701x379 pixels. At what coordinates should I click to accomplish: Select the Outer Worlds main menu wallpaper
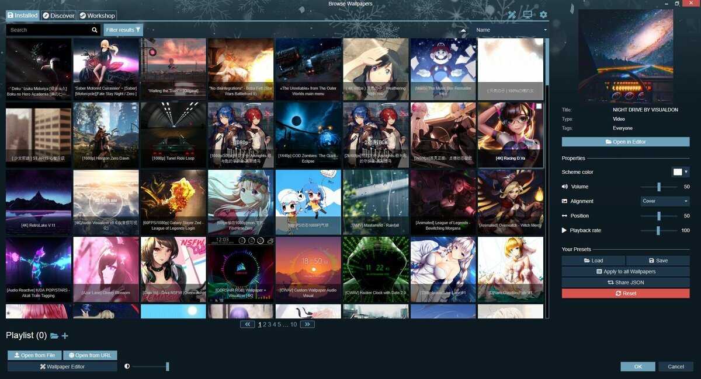click(x=308, y=69)
